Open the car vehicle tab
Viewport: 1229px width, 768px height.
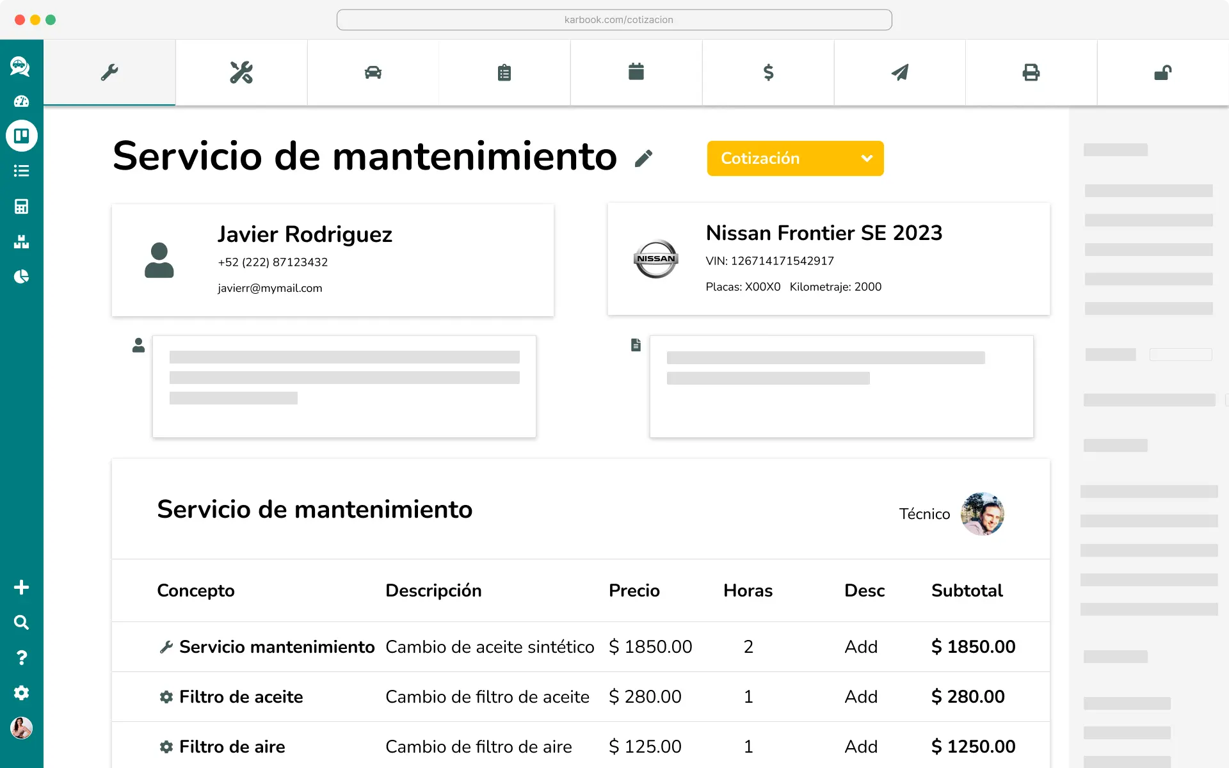373,72
